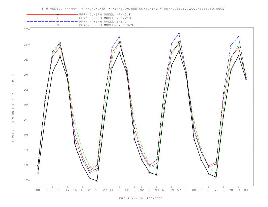
Task: Click the red solid legend line sample
Action: tap(52, 14)
